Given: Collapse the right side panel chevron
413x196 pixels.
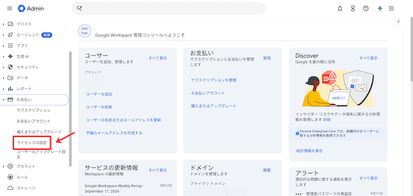Looking at the screenshot, I should 399,22.
